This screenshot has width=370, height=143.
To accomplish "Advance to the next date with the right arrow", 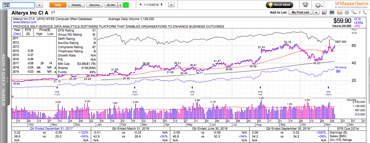I will [x=162, y=5].
